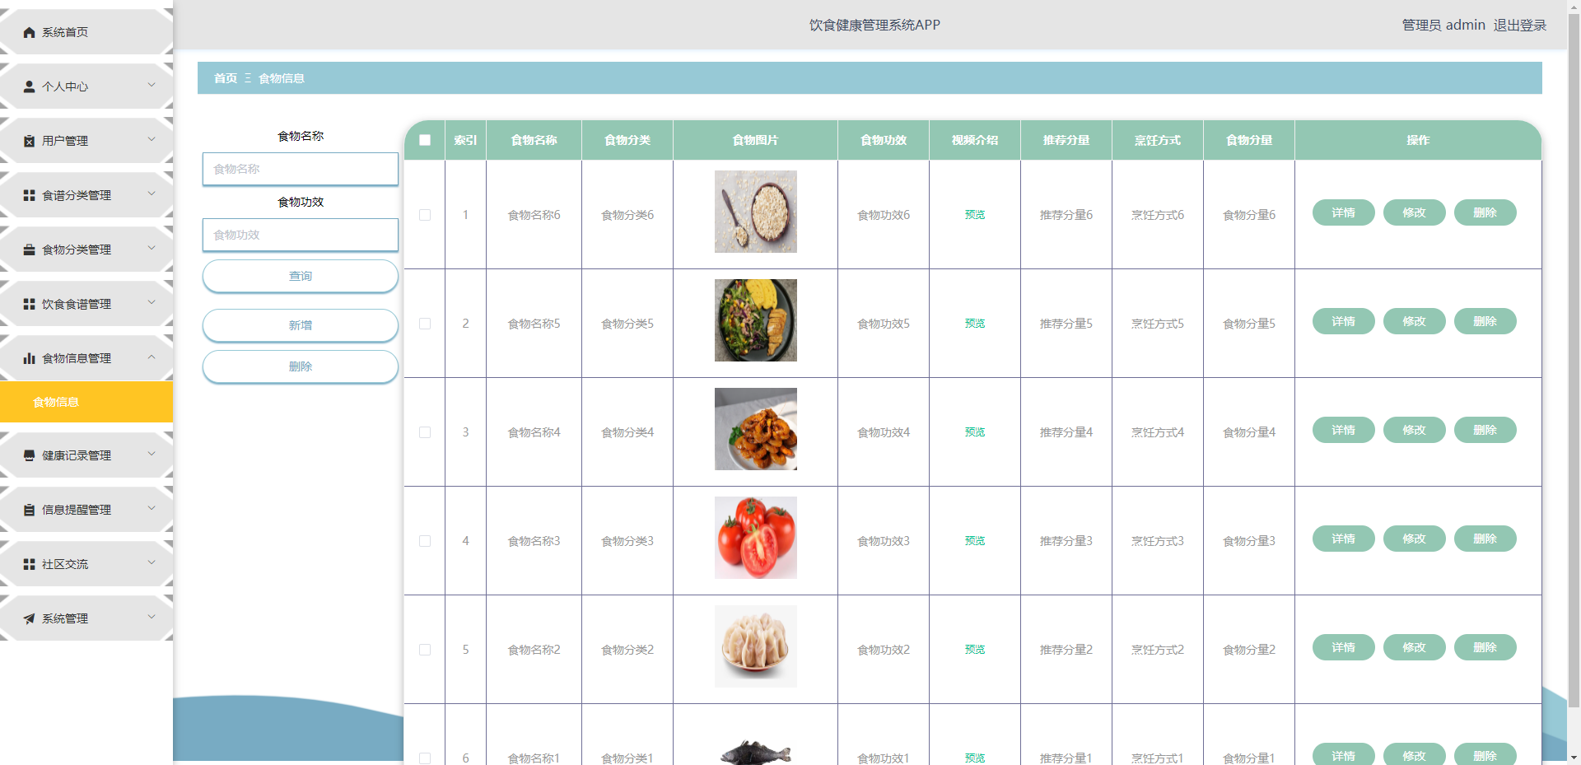Select the 食物信息 submenu item

pyautogui.click(x=86, y=402)
